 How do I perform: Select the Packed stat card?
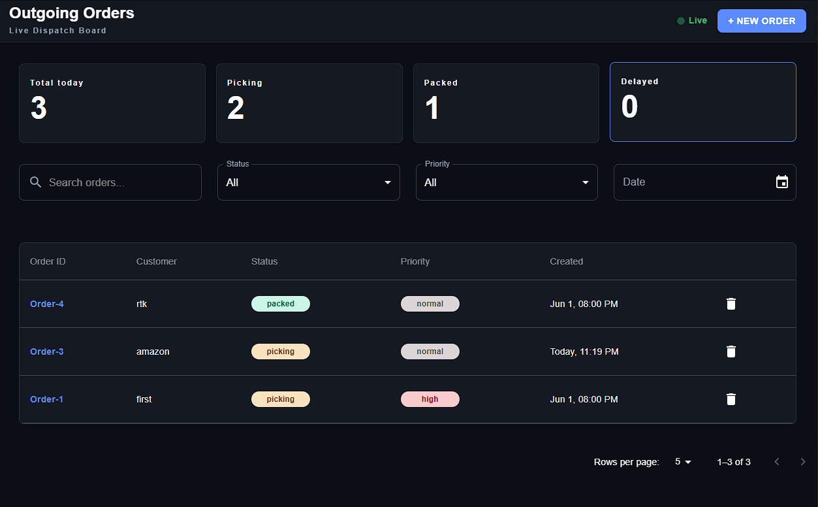[506, 103]
